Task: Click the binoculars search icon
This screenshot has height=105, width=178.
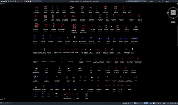Action: point(146,1)
